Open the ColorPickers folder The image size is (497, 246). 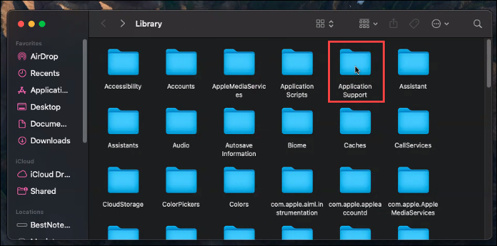tap(181, 181)
